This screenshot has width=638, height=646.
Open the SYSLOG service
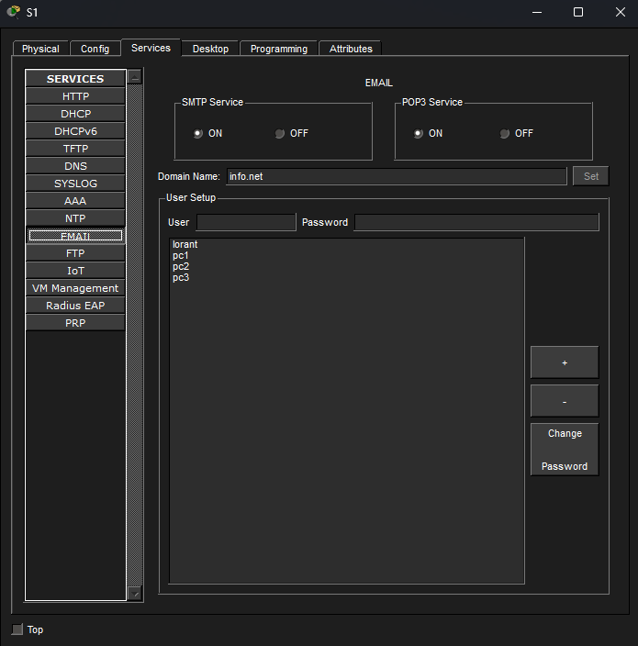[x=75, y=184]
